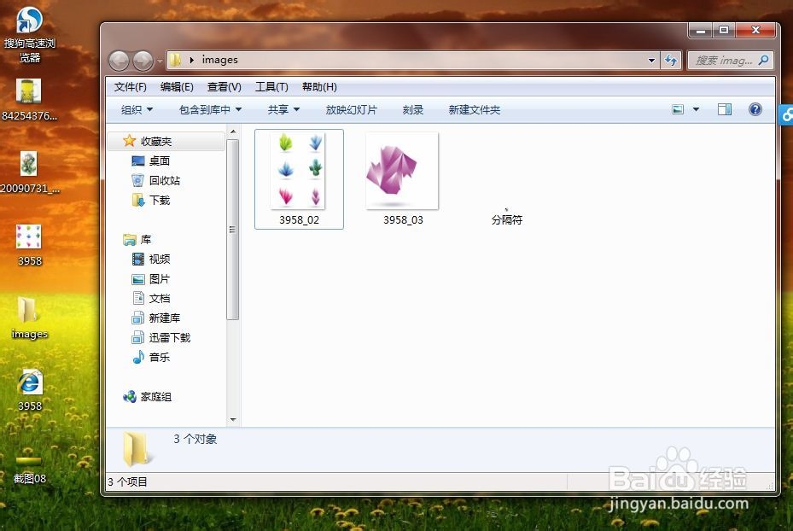
Task: Click the Refresh icon in the address bar
Action: click(671, 61)
